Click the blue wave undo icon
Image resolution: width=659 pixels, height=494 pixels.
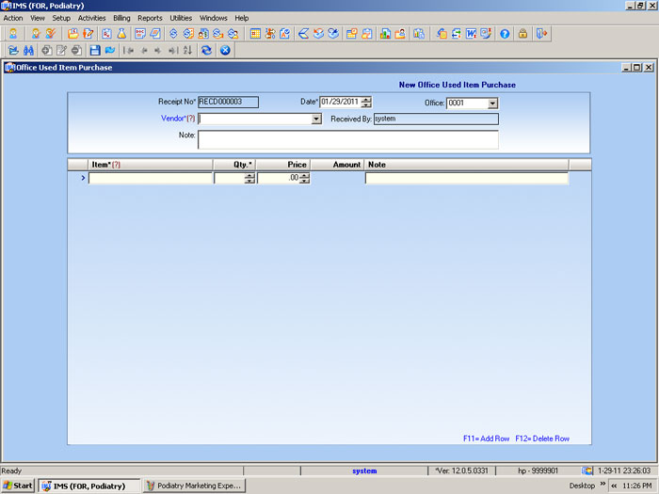click(110, 51)
